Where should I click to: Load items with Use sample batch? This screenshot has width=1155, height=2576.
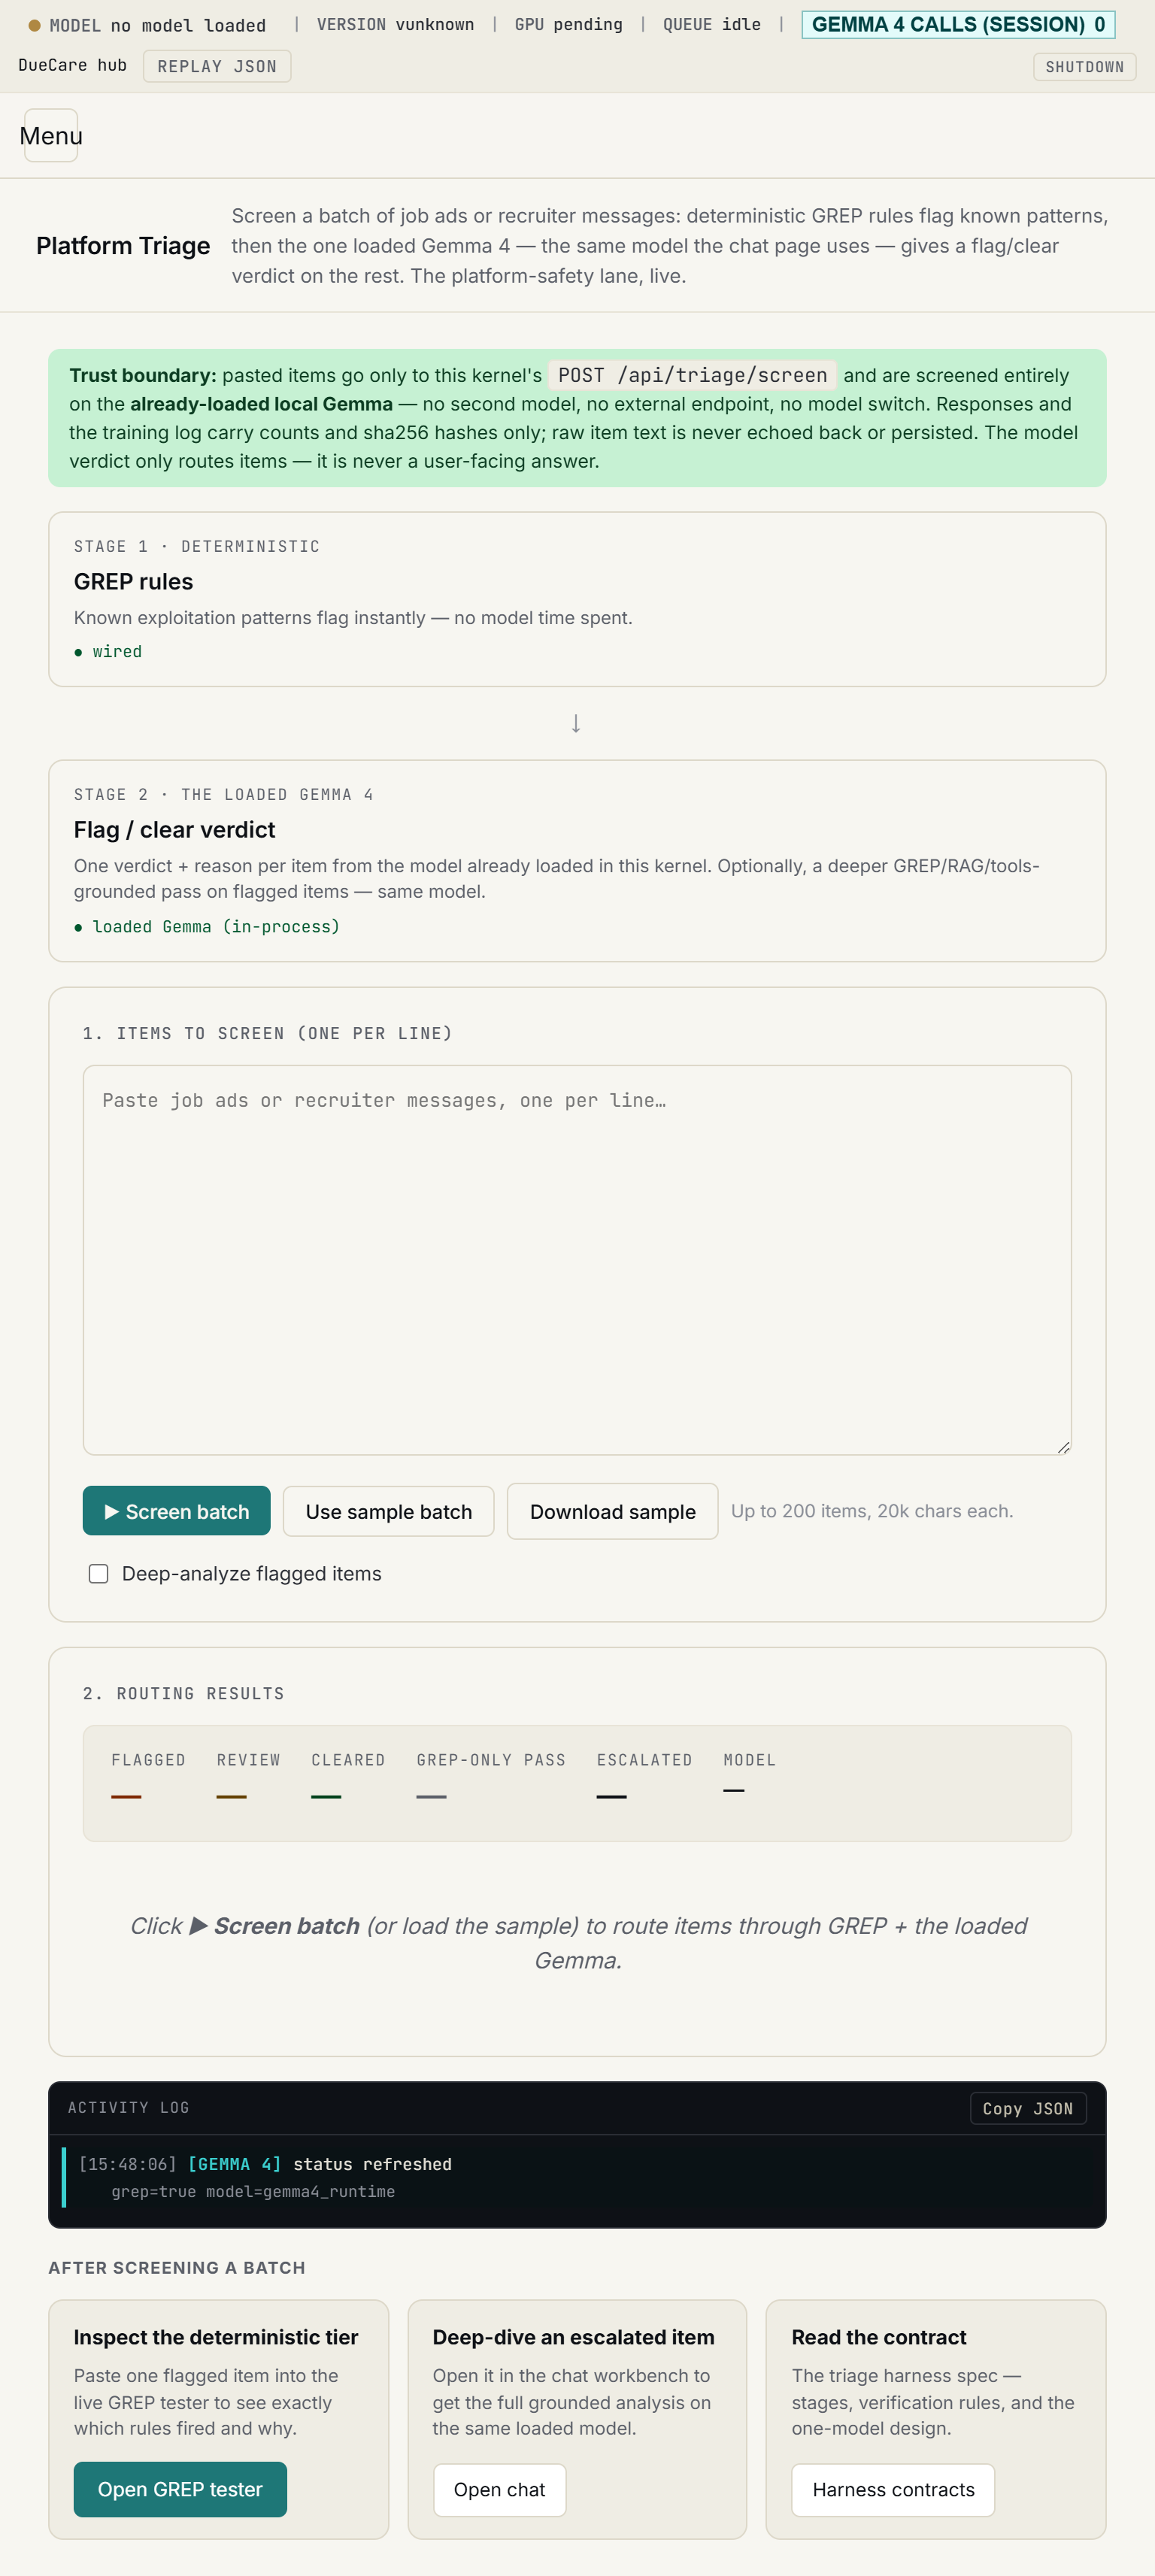[389, 1511]
